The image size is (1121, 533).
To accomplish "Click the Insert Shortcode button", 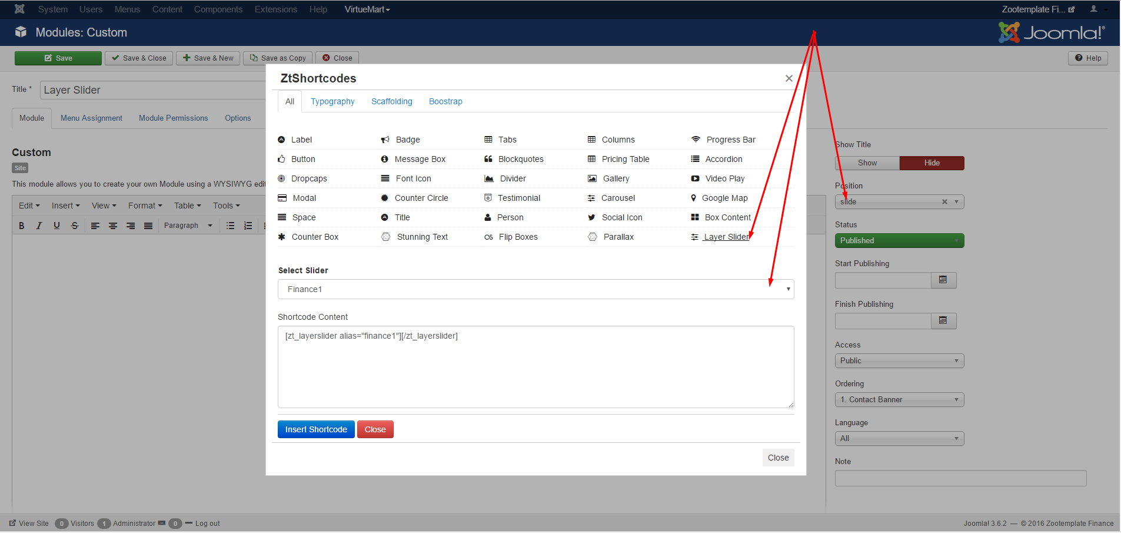I will tap(316, 429).
